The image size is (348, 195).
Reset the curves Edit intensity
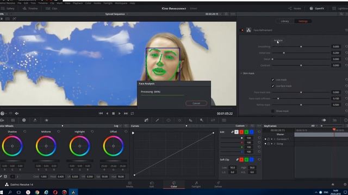click(x=259, y=132)
